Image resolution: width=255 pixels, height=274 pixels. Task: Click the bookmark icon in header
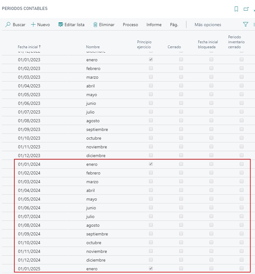click(x=236, y=9)
